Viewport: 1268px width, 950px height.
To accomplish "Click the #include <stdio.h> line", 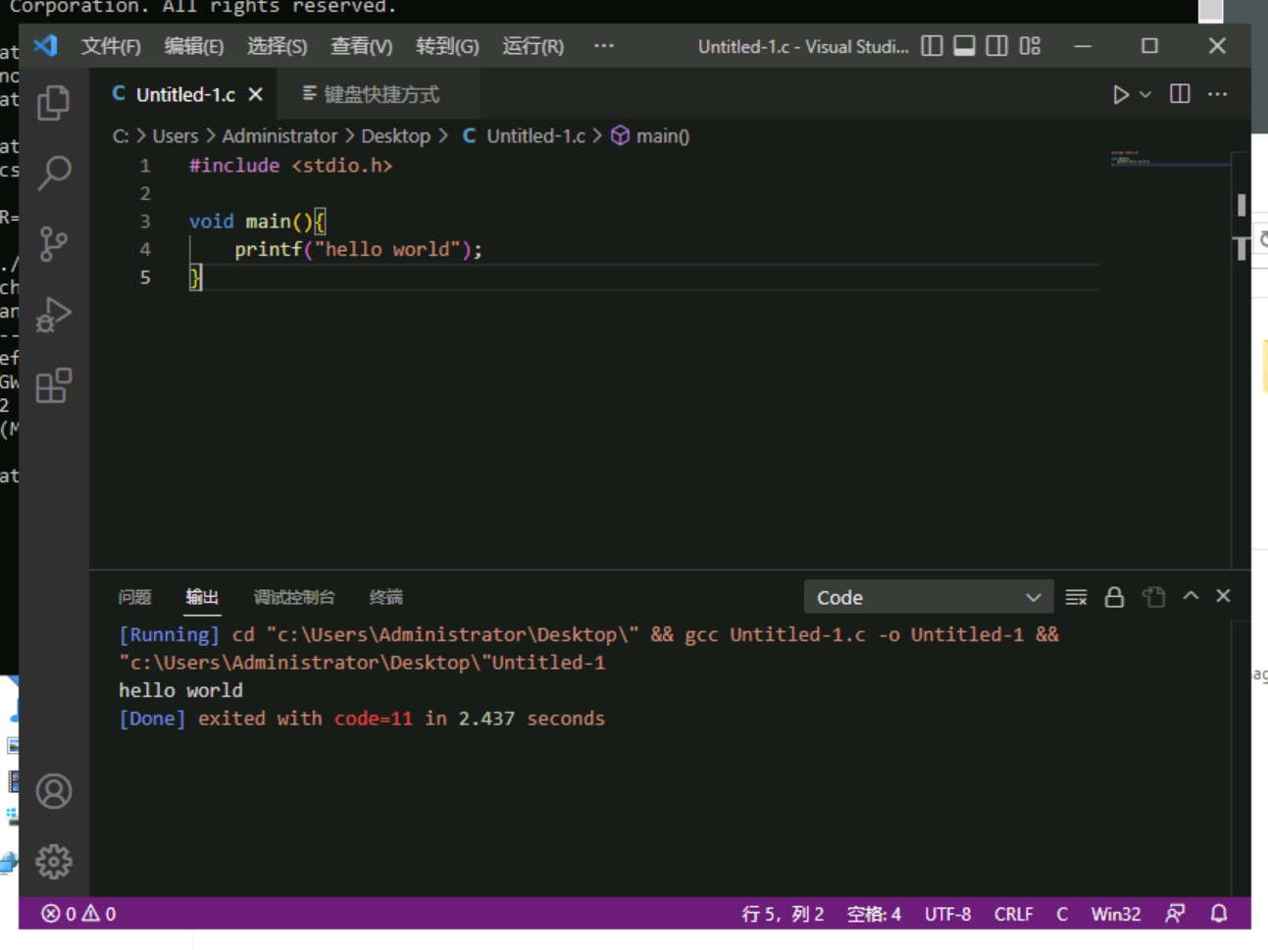I will (290, 165).
